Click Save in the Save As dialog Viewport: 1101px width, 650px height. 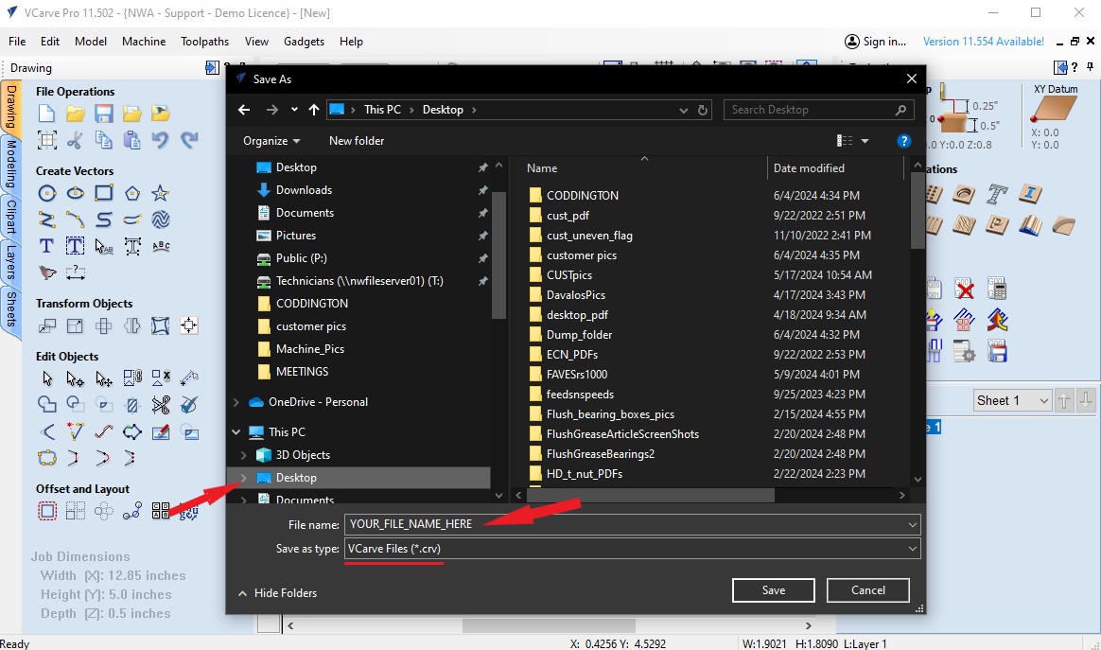point(773,590)
